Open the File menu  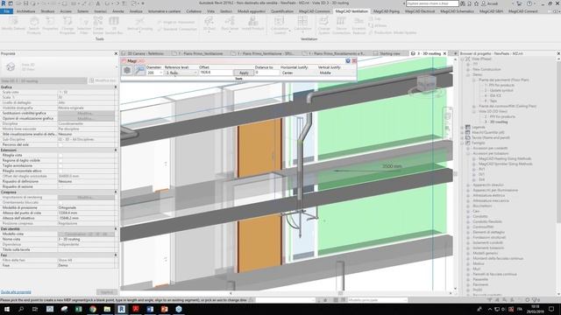pyautogui.click(x=6, y=11)
